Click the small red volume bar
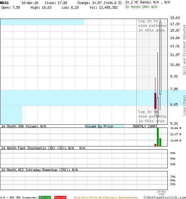Image resolution: width=186 pixels, height=199 pixels. point(155,145)
